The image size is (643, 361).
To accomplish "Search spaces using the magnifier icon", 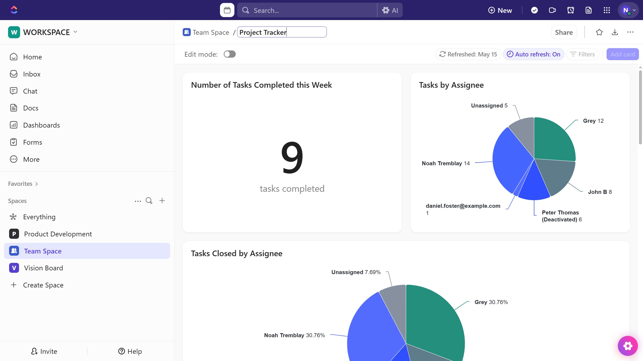I will (x=149, y=201).
